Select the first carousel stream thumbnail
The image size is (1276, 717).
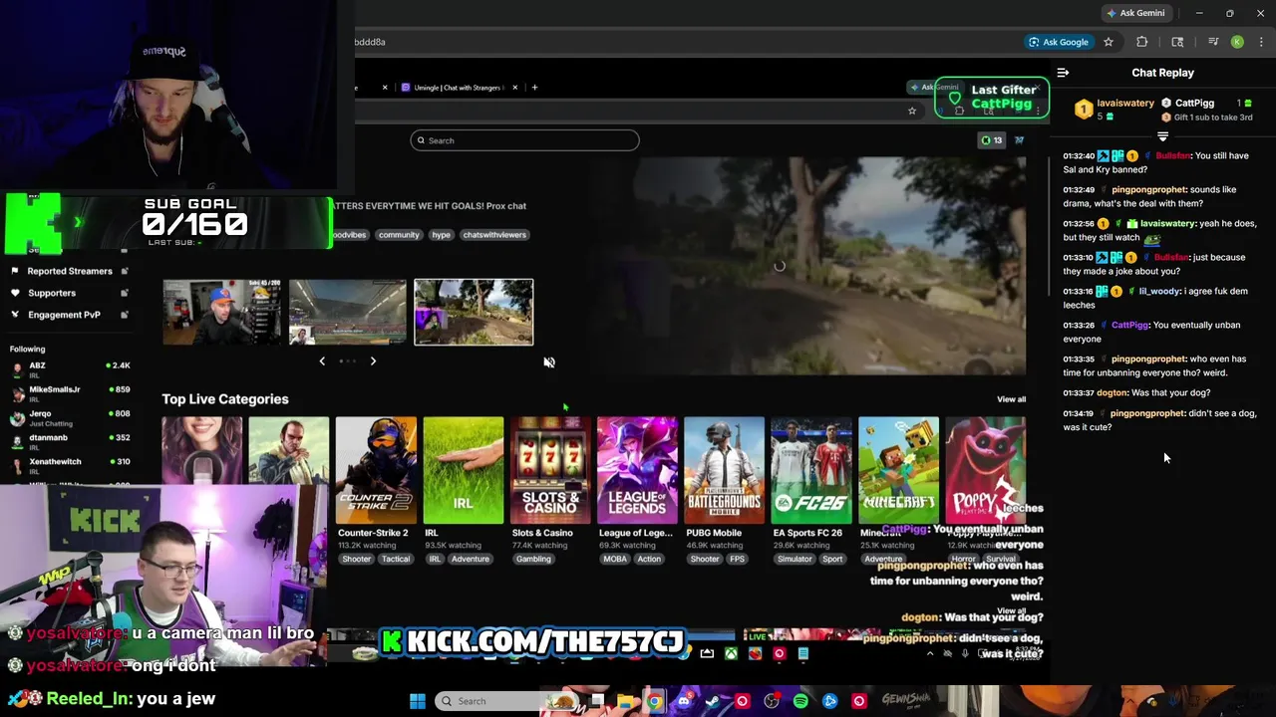tap(221, 313)
